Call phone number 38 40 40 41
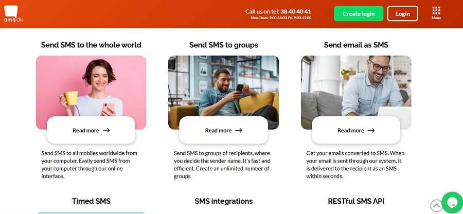 click(x=296, y=11)
